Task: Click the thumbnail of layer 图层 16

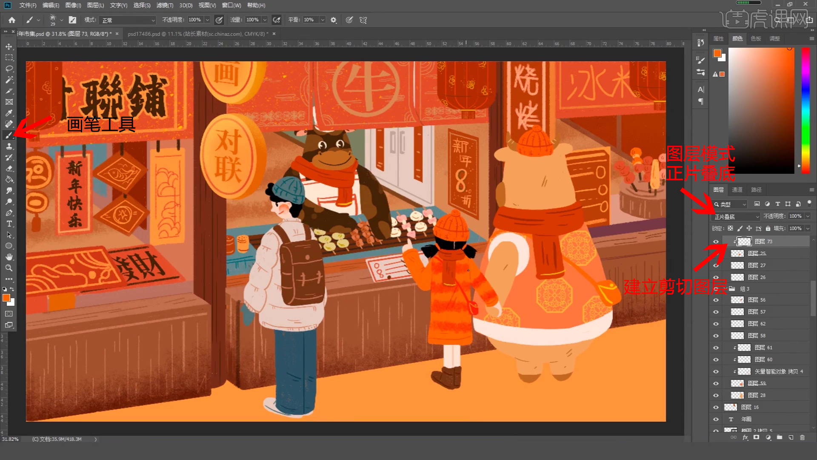Action: click(x=730, y=407)
